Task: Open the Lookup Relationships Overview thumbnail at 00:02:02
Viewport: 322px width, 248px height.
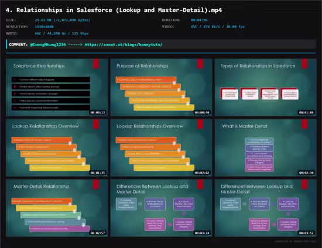Action: [x=161, y=148]
